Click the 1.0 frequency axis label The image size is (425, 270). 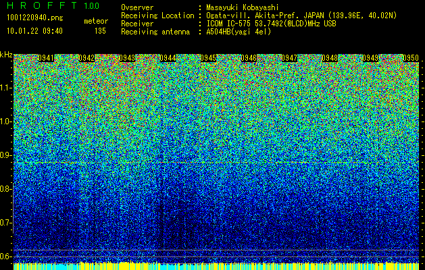coord(6,122)
